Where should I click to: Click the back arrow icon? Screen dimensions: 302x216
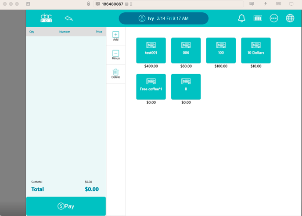68,18
